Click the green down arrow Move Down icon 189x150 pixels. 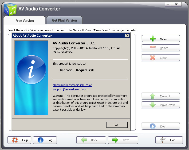[x=153, y=105]
